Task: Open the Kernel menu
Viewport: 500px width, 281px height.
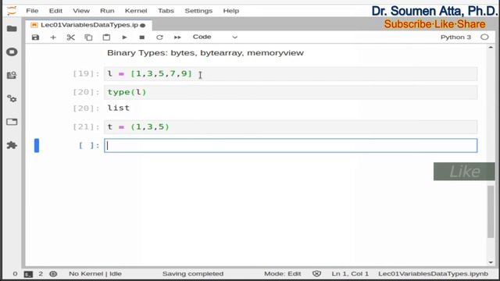Action: (136, 10)
